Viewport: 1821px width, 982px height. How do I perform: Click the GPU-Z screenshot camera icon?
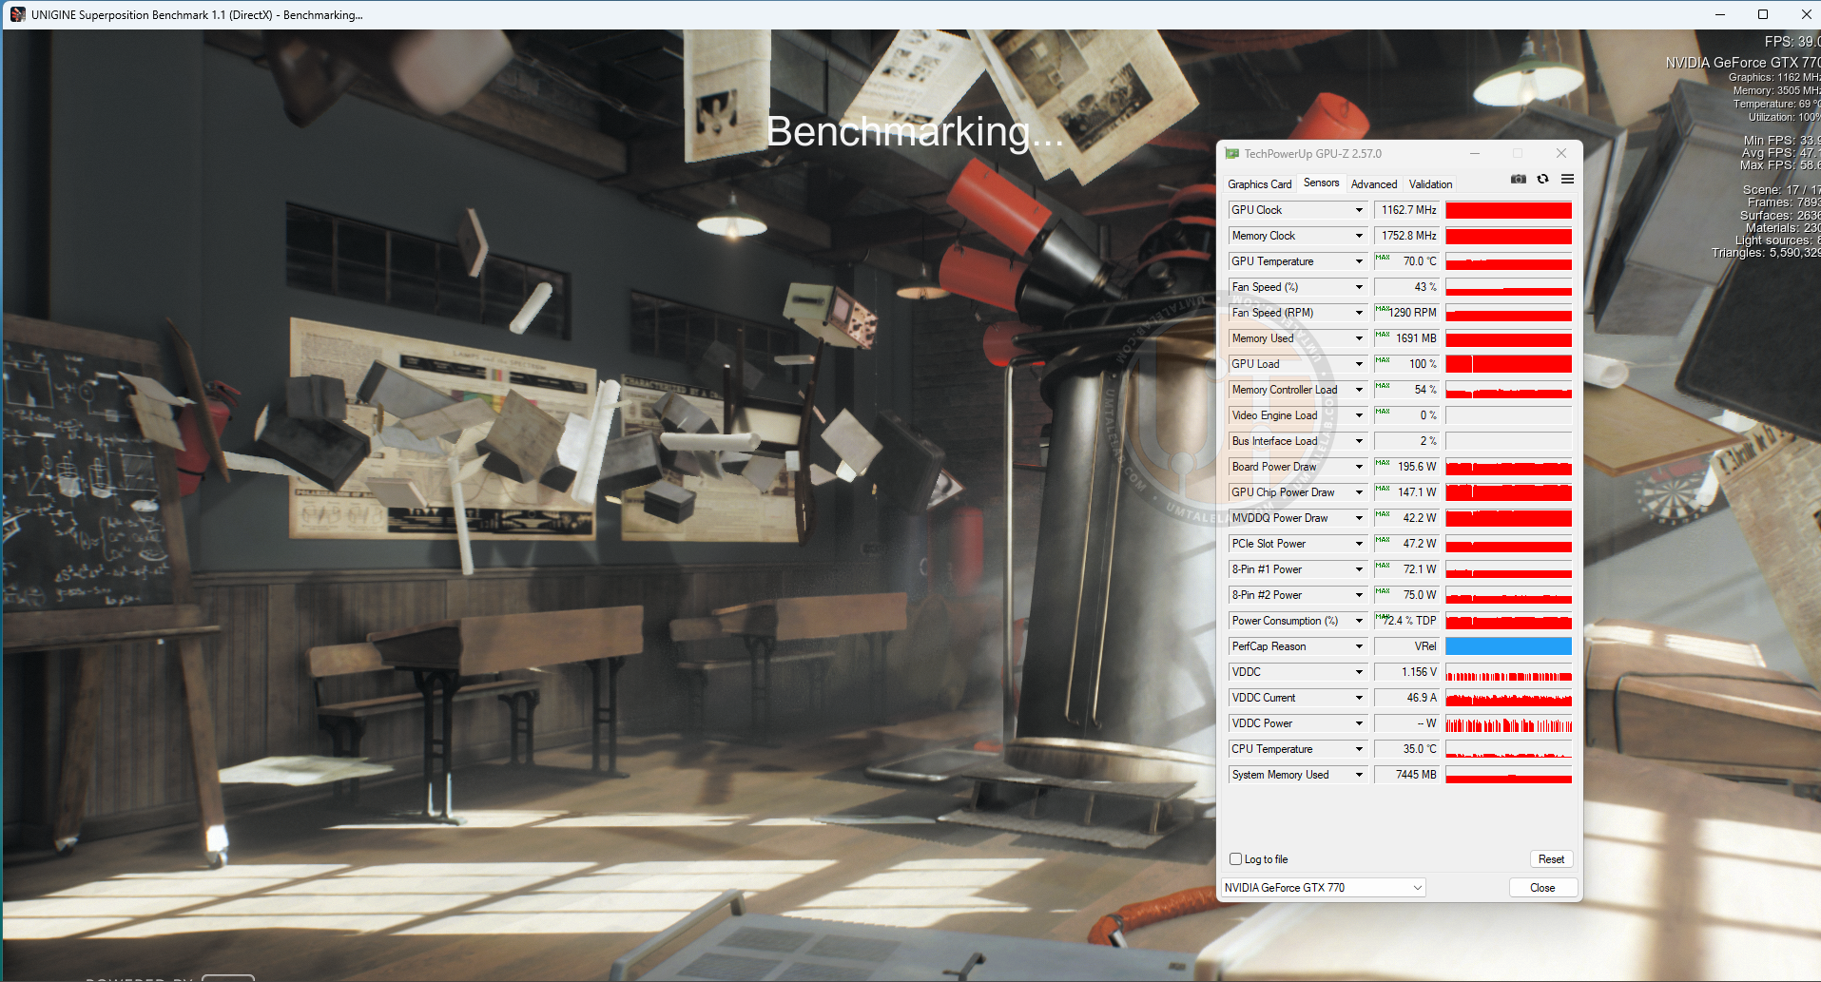tap(1519, 179)
